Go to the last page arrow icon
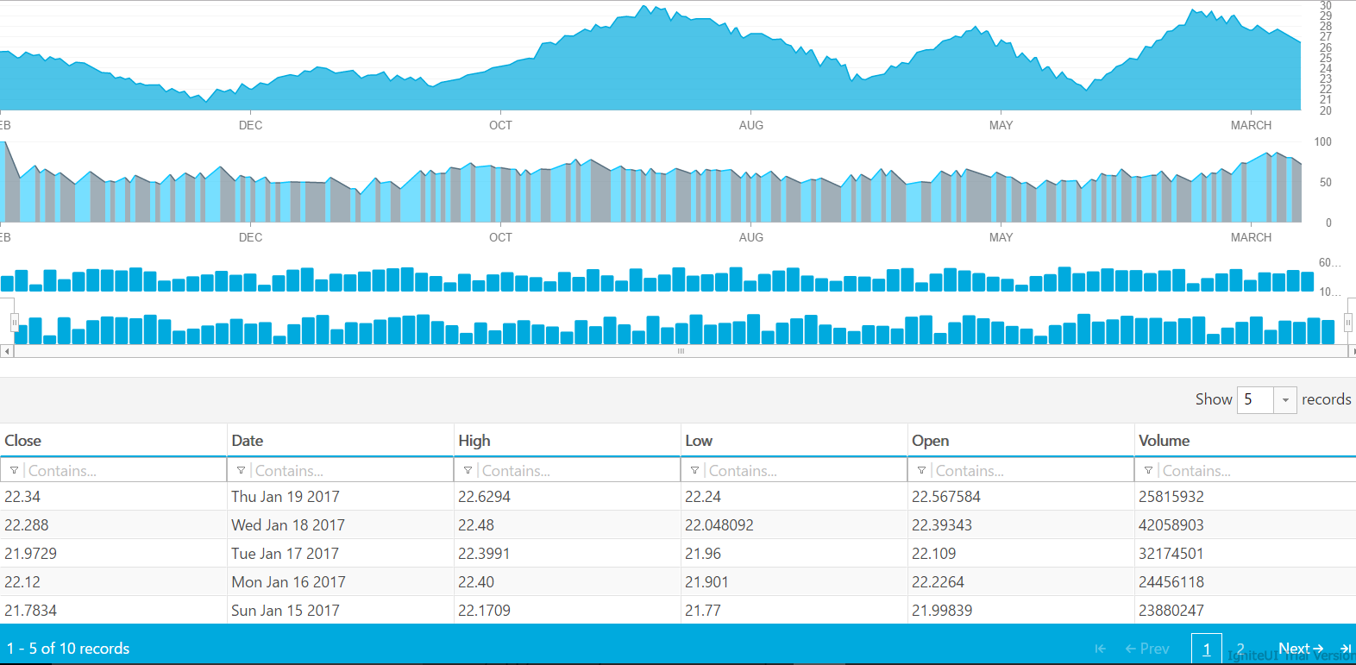The image size is (1356, 665). tap(1346, 649)
